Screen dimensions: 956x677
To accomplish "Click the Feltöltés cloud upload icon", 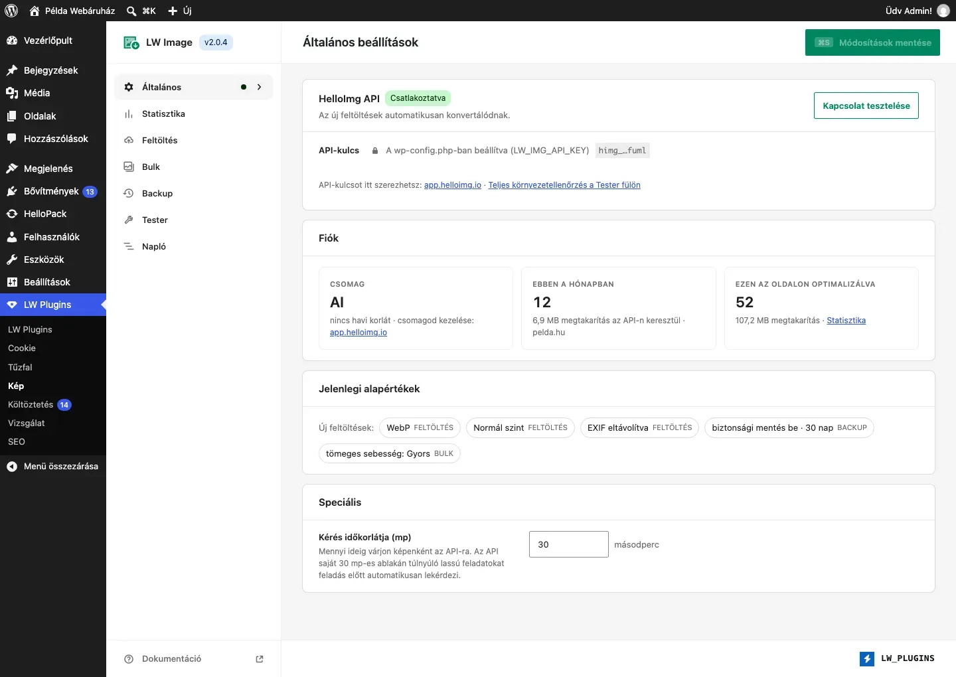I will click(129, 140).
